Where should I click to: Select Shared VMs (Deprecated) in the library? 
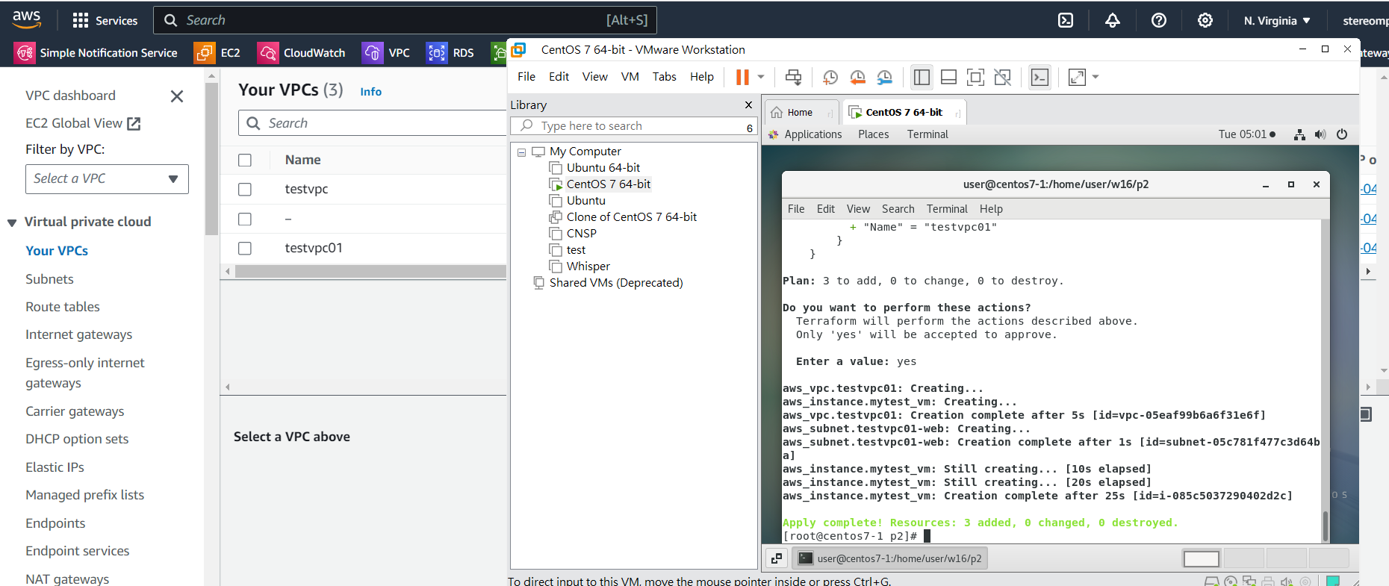coord(616,283)
